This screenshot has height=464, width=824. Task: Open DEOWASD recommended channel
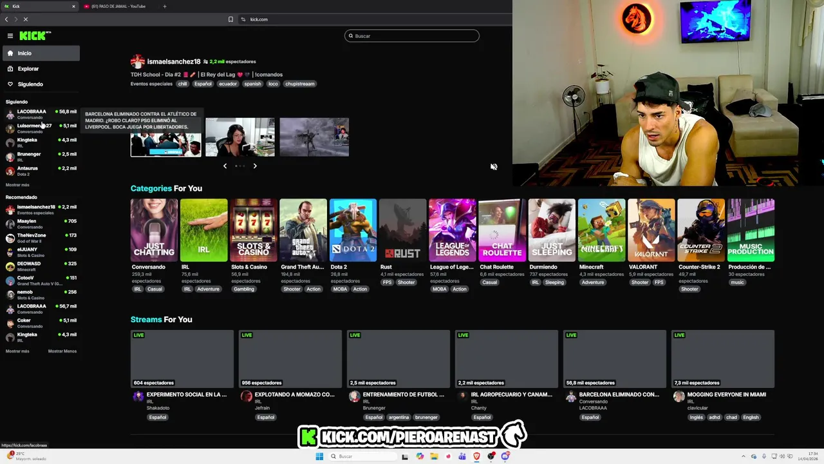point(41,266)
